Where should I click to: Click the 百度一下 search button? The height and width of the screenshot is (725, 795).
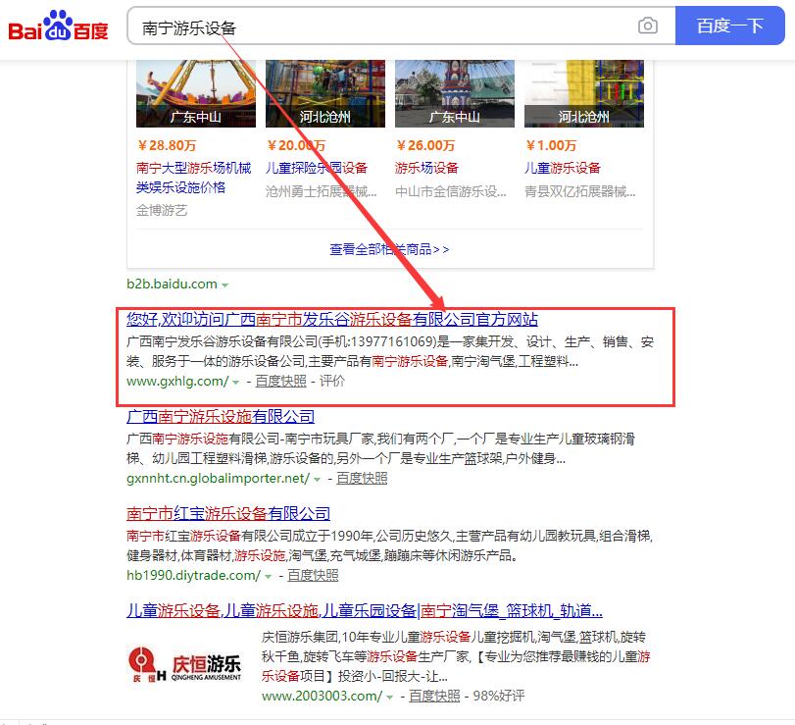(729, 26)
